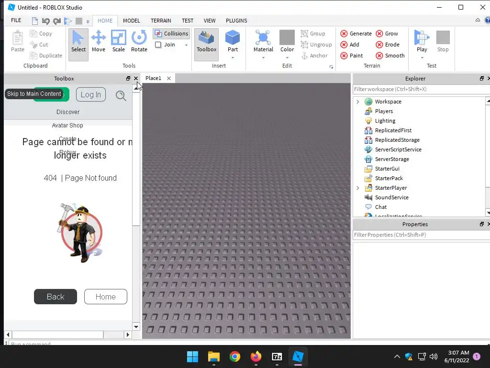This screenshot has height=368, width=490.
Task: Click the Windows Start button
Action: coord(192,356)
